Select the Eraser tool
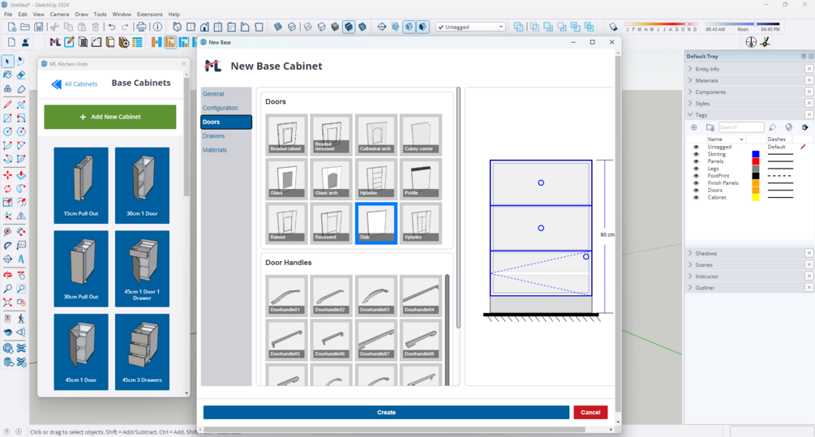The height and width of the screenshot is (437, 815). 21,75
